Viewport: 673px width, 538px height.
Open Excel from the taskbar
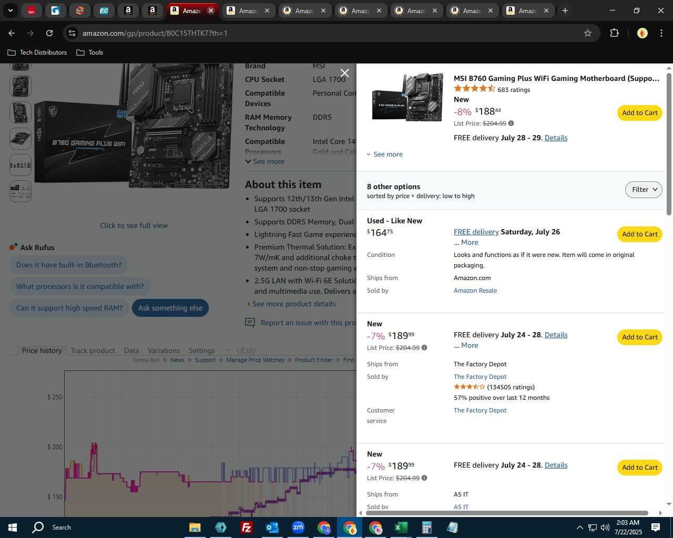pos(401,527)
